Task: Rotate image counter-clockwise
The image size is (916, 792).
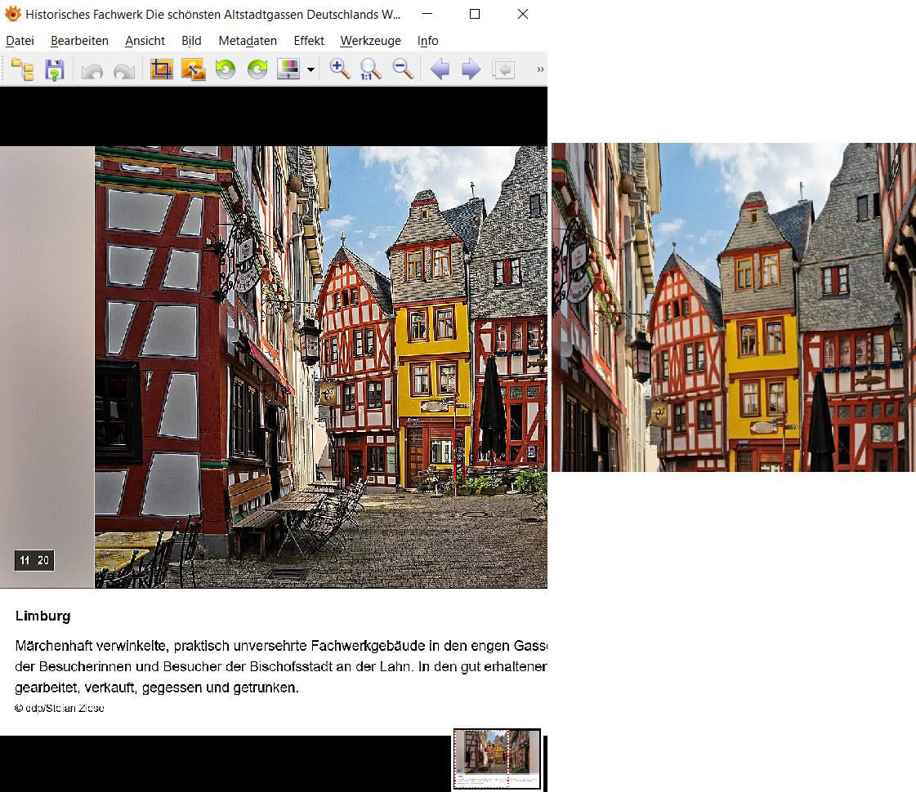Action: (226, 70)
